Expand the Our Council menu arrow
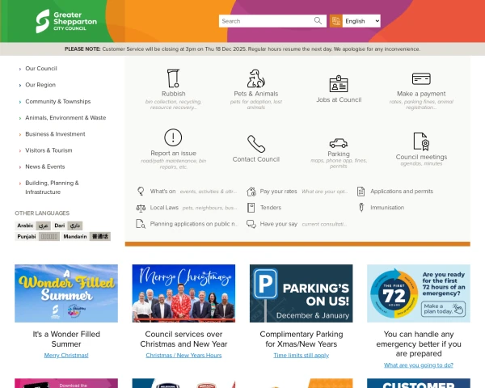This screenshot has width=485, height=388. point(20,69)
